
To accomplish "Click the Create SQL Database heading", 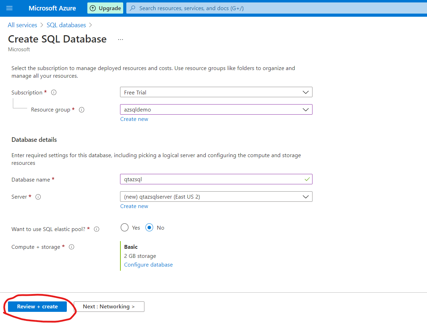I will (x=57, y=39).
